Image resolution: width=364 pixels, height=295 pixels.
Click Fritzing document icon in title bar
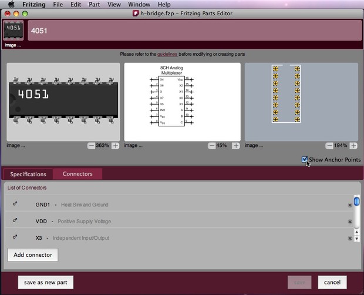(136, 14)
